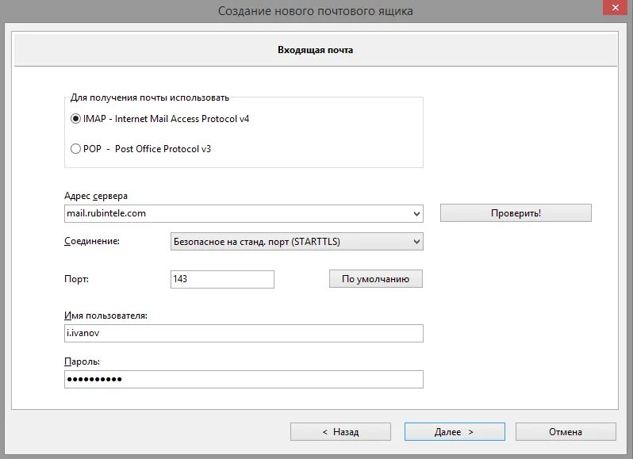
Task: Click the "Адрес сервера" label
Action: click(95, 196)
